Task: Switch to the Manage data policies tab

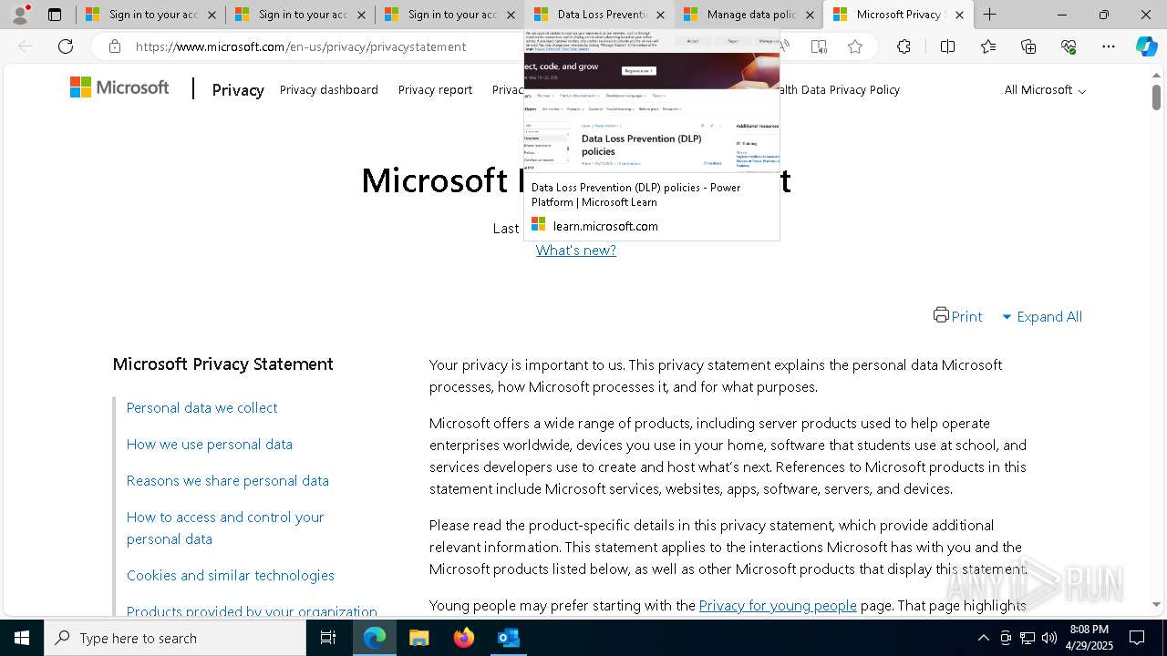Action: click(x=749, y=15)
